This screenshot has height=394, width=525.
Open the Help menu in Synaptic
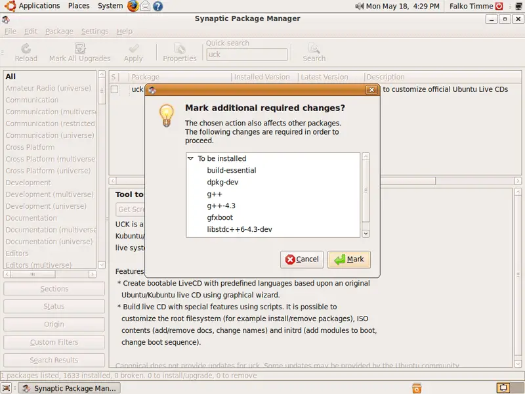click(x=125, y=32)
